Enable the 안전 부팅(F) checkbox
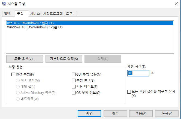181x119 pixels. click(13, 75)
